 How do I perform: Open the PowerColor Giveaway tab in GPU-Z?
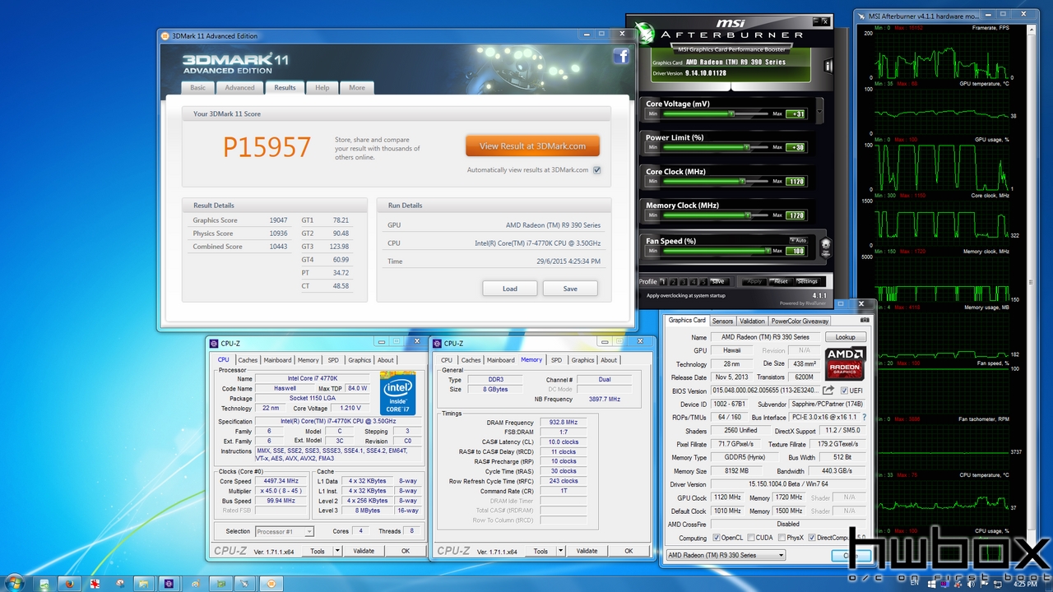800,321
